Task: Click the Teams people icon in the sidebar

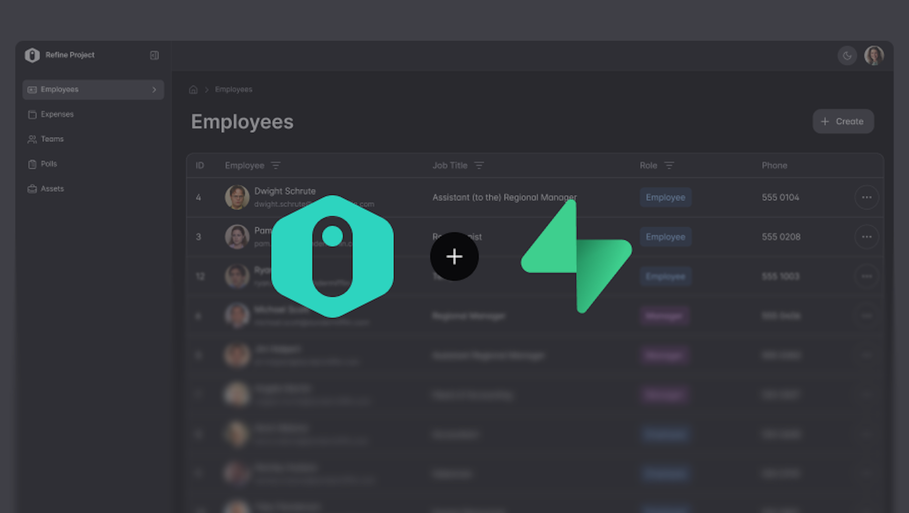Action: tap(32, 139)
